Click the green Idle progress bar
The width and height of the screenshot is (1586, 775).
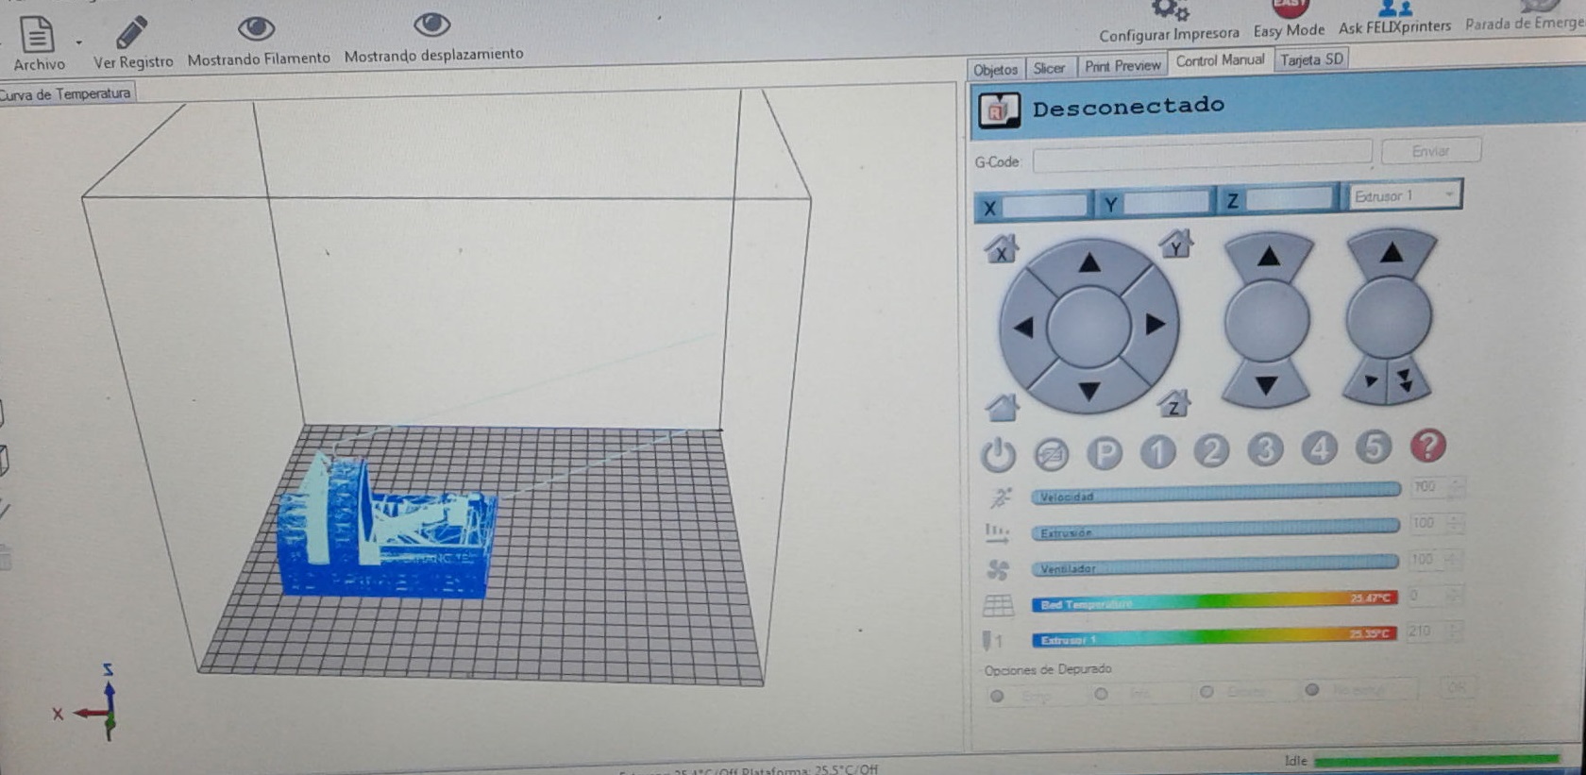[x=1436, y=759]
